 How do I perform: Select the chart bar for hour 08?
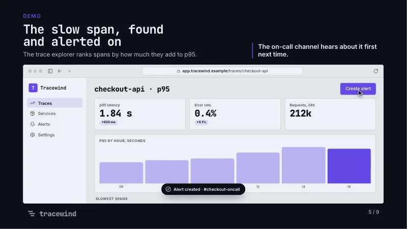click(x=121, y=173)
